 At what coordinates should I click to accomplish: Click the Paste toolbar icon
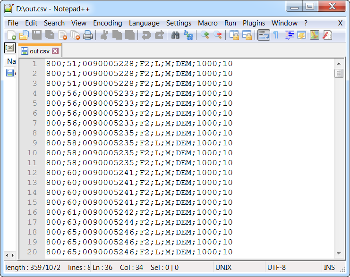click(130, 35)
